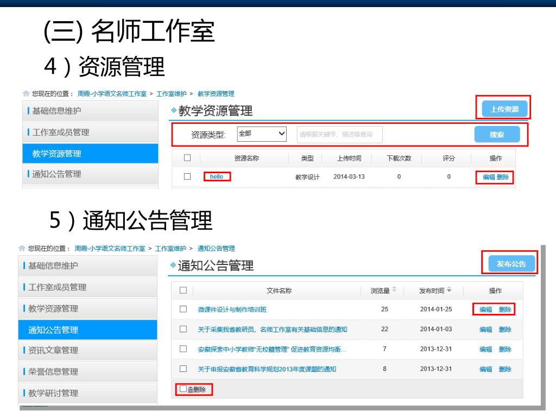The height and width of the screenshot is (417, 556).
Task: Select 通知公告管理 in lower sidebar menu
Action: coord(53,330)
